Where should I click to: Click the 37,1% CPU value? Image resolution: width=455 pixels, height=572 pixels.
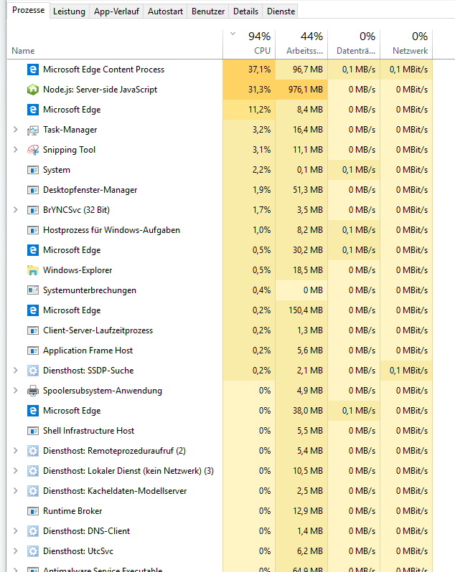[x=259, y=70]
